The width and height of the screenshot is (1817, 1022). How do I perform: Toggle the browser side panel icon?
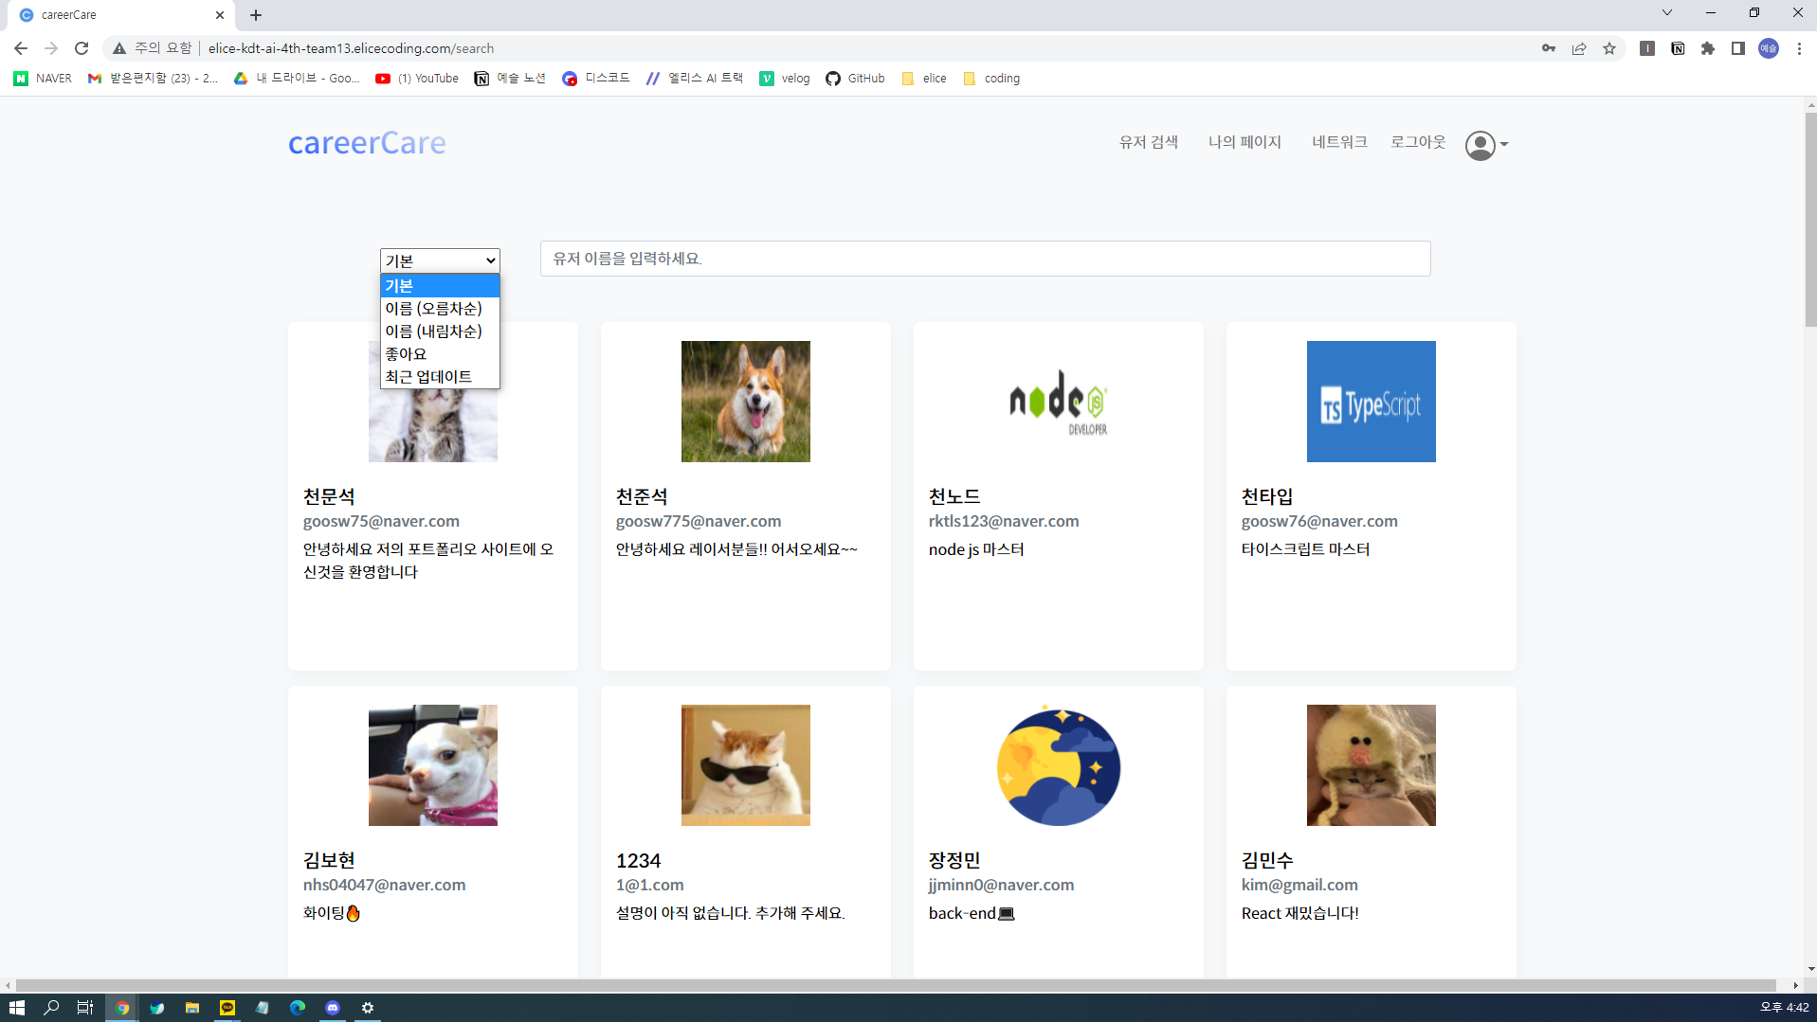coord(1737,48)
